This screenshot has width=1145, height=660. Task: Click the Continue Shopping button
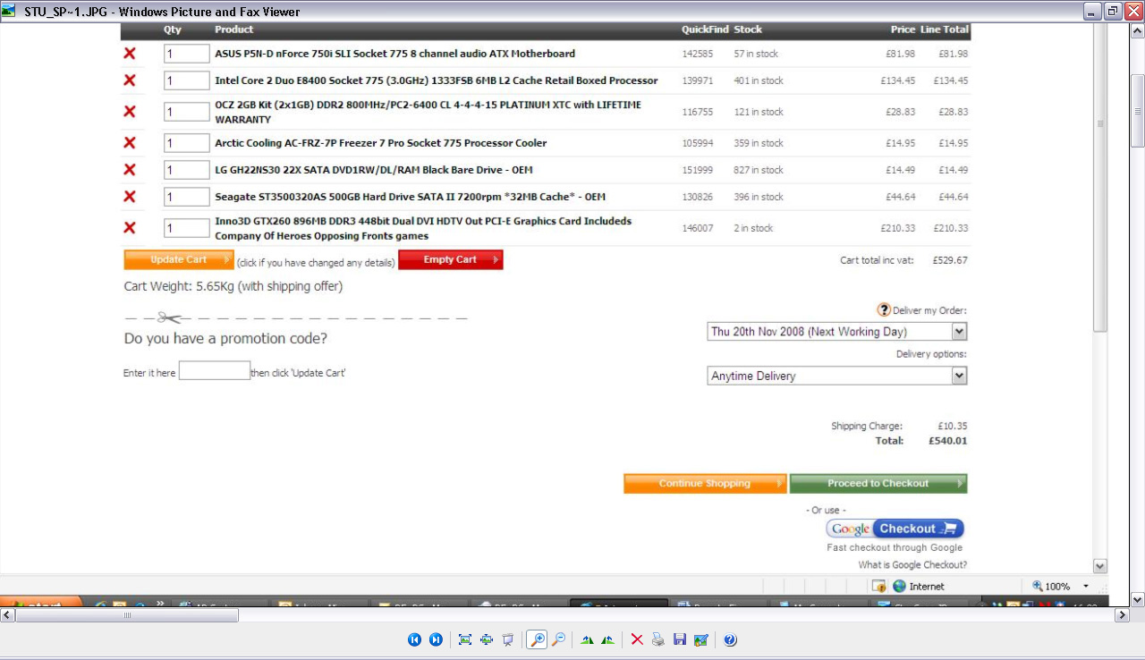pyautogui.click(x=705, y=484)
